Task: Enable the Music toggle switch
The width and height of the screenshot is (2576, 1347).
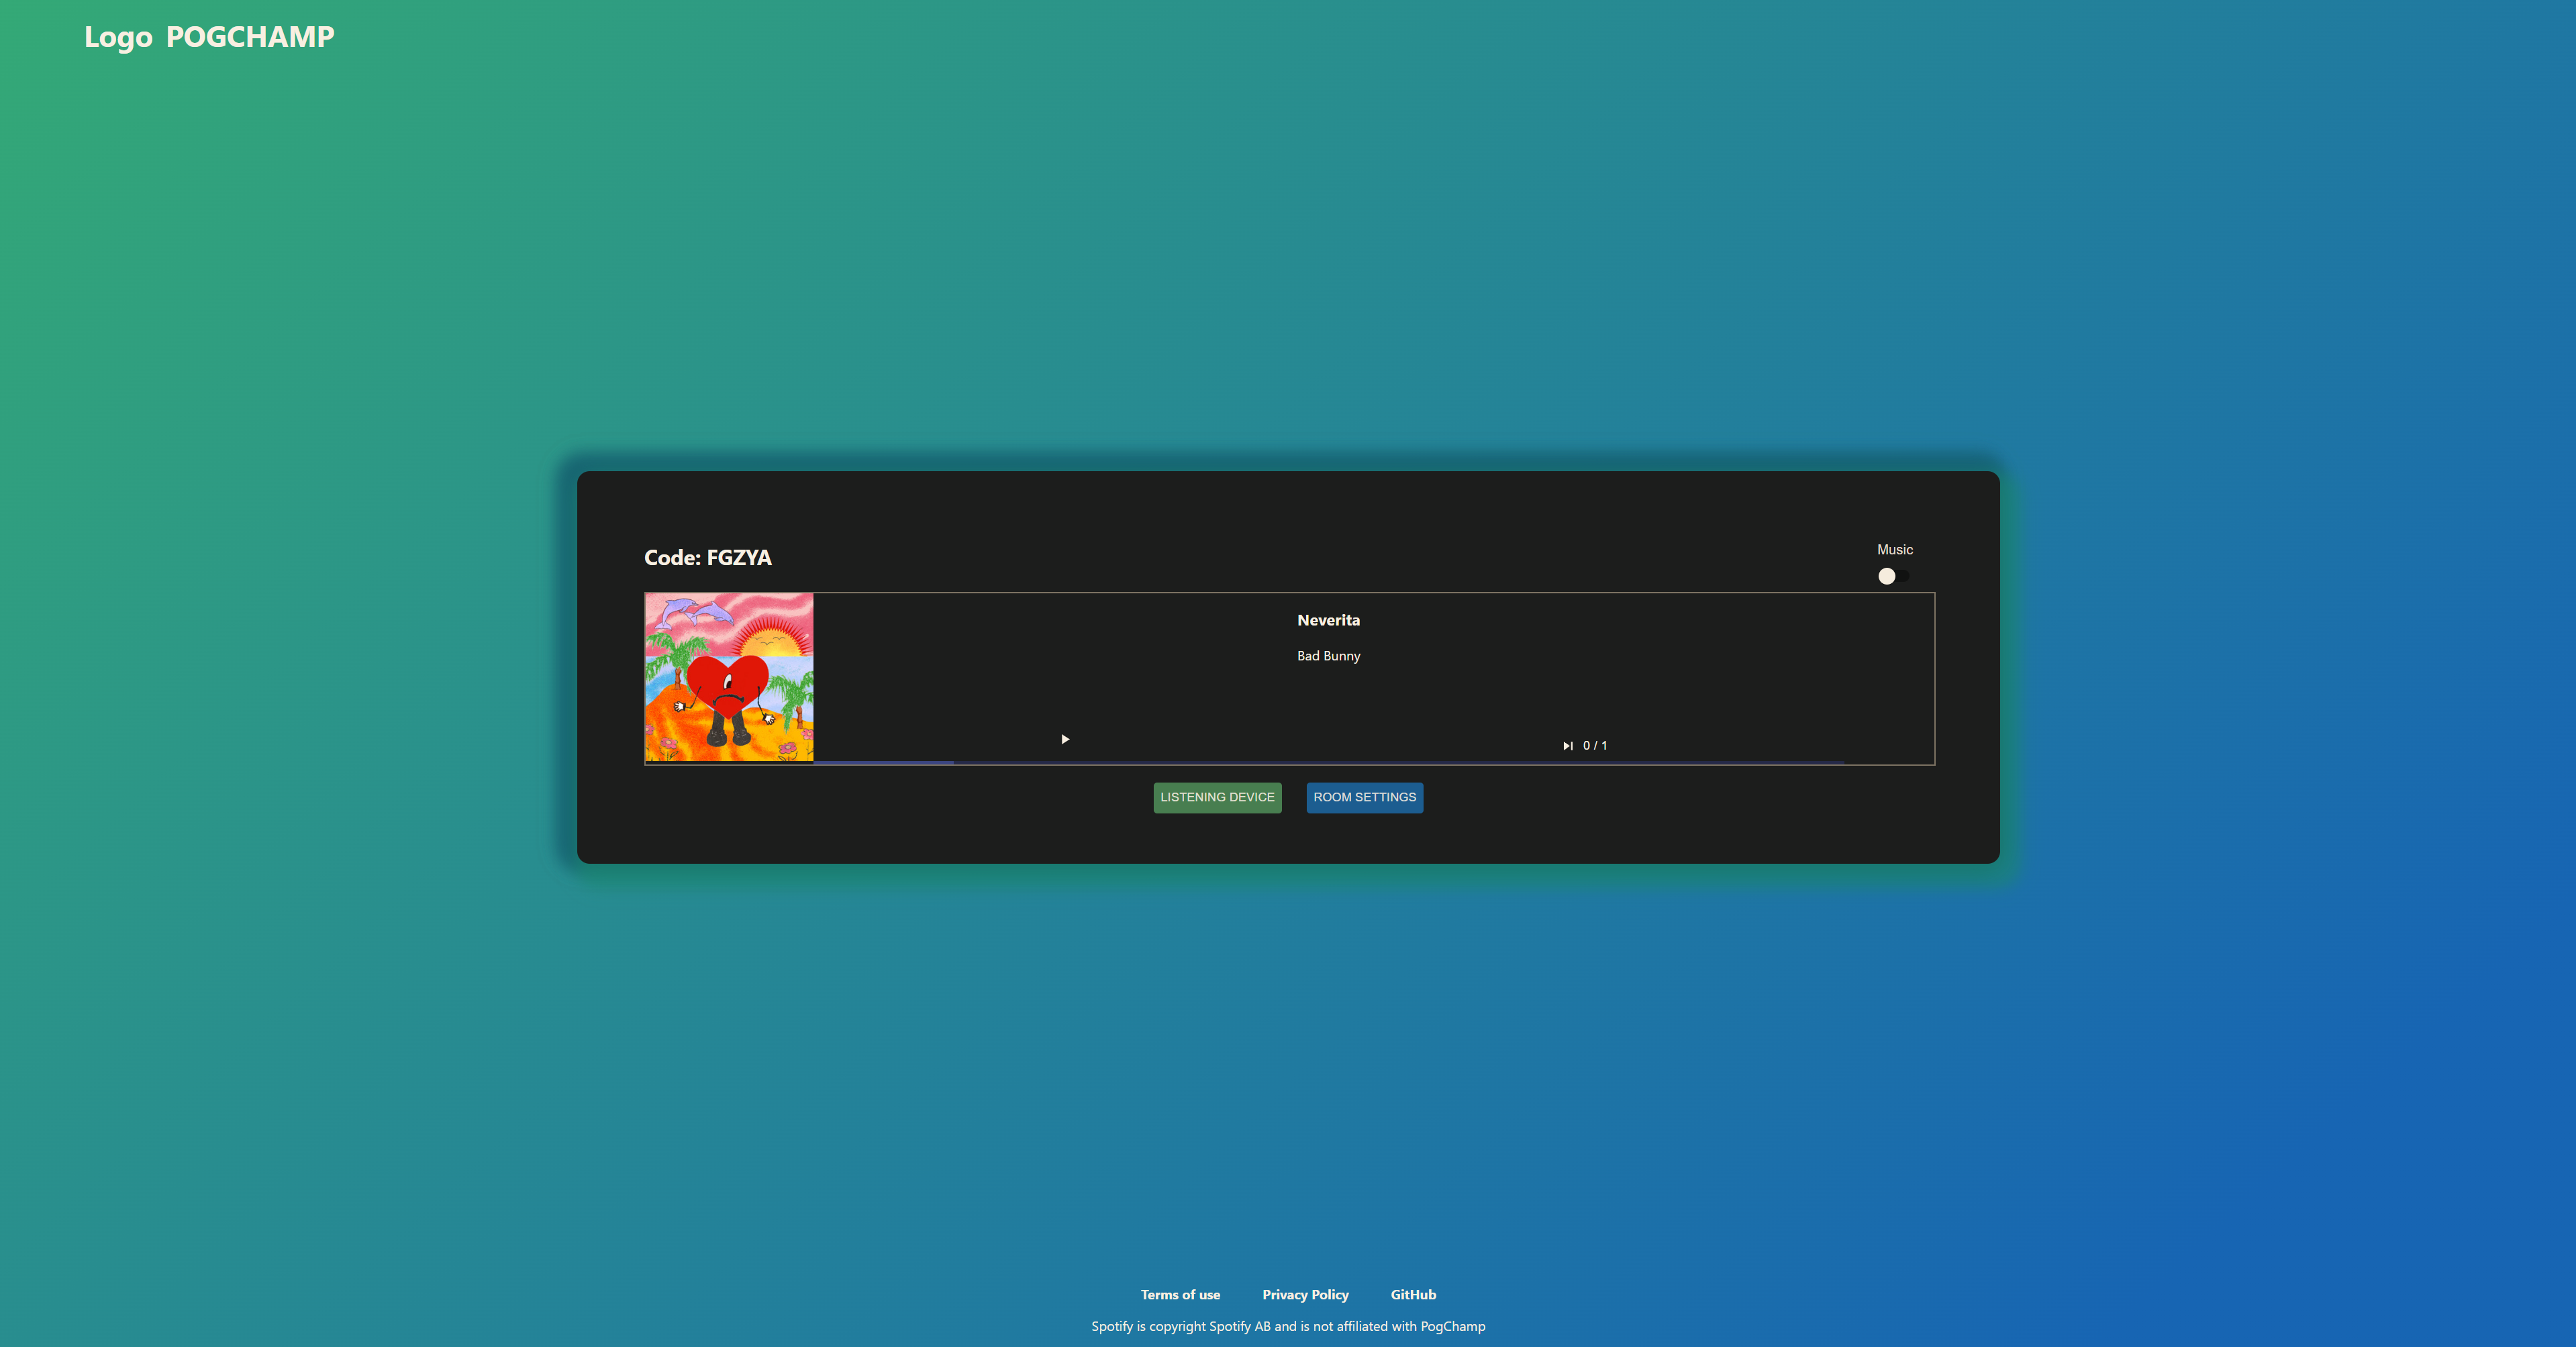Action: pos(1893,576)
